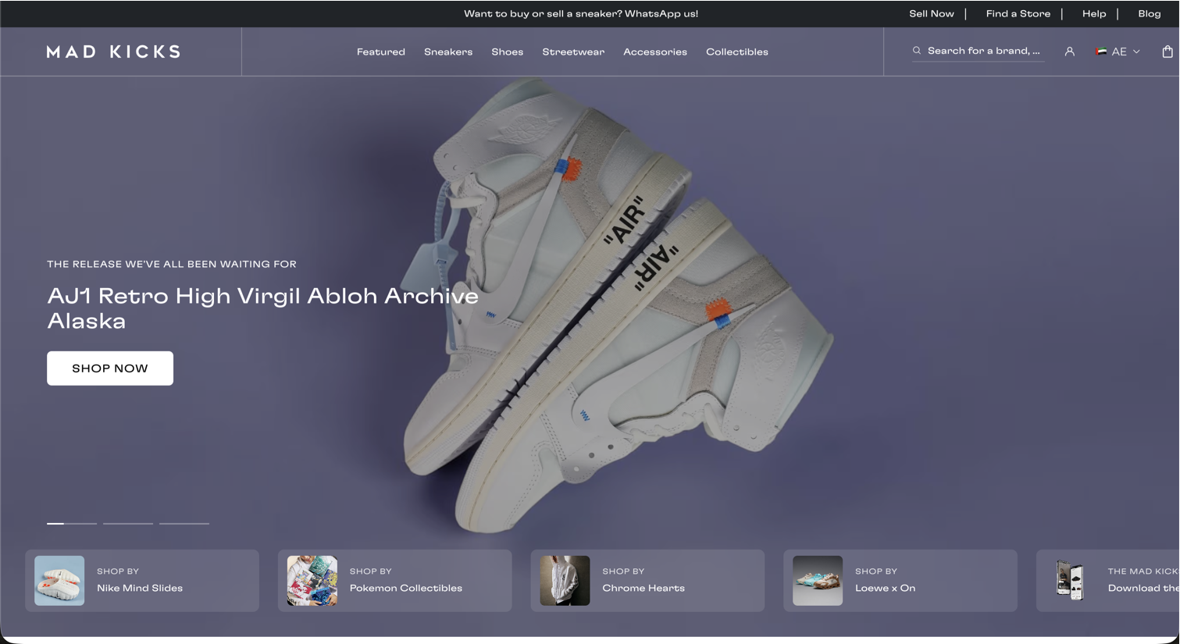Image resolution: width=1180 pixels, height=644 pixels.
Task: Open the Help link
Action: click(1094, 14)
